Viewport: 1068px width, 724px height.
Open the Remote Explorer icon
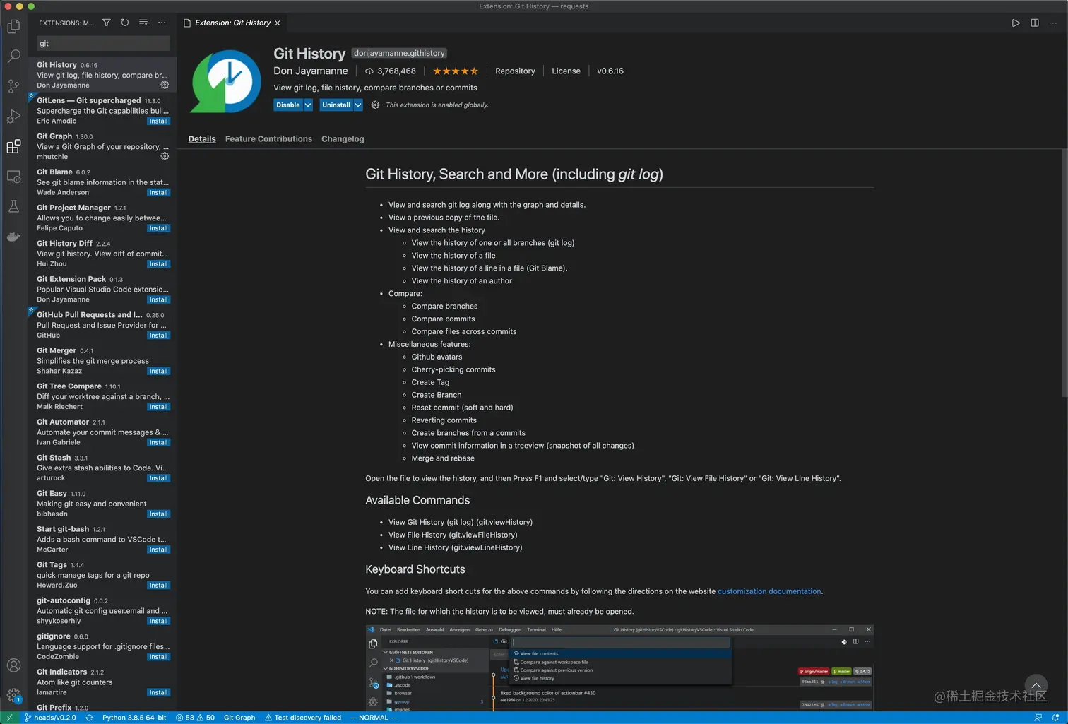13,177
